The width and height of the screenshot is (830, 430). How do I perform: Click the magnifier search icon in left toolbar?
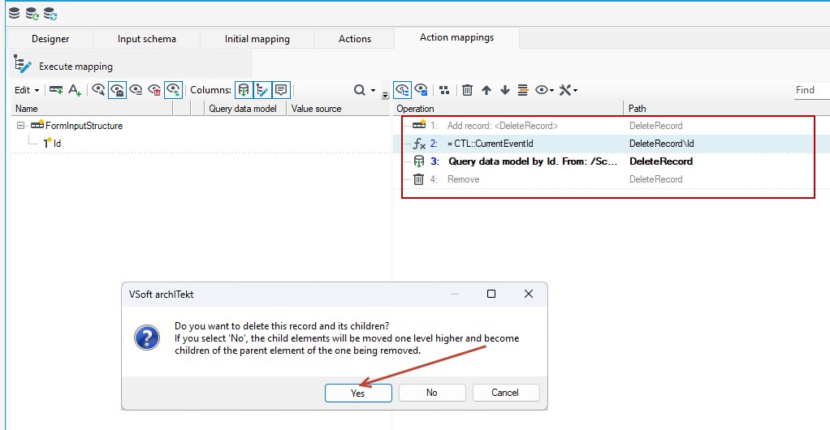[x=360, y=90]
